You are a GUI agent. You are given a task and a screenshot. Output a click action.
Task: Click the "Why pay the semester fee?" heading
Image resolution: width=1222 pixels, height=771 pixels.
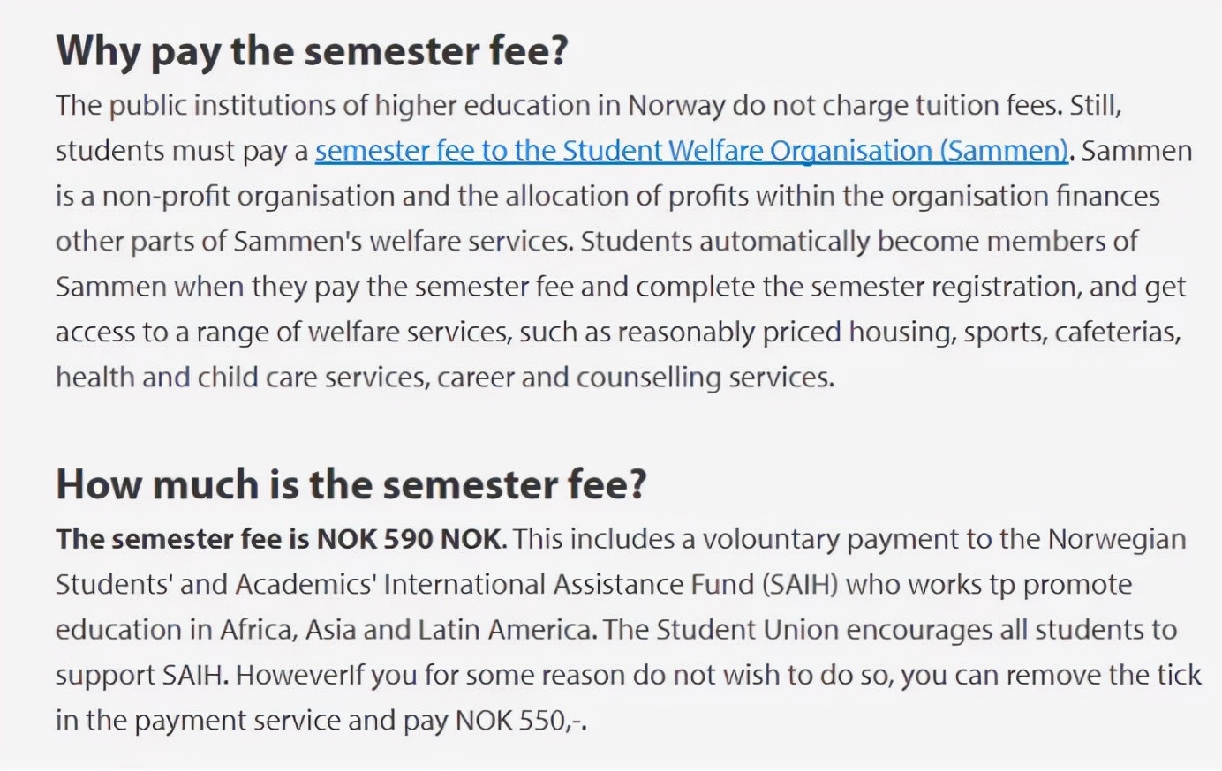(312, 51)
